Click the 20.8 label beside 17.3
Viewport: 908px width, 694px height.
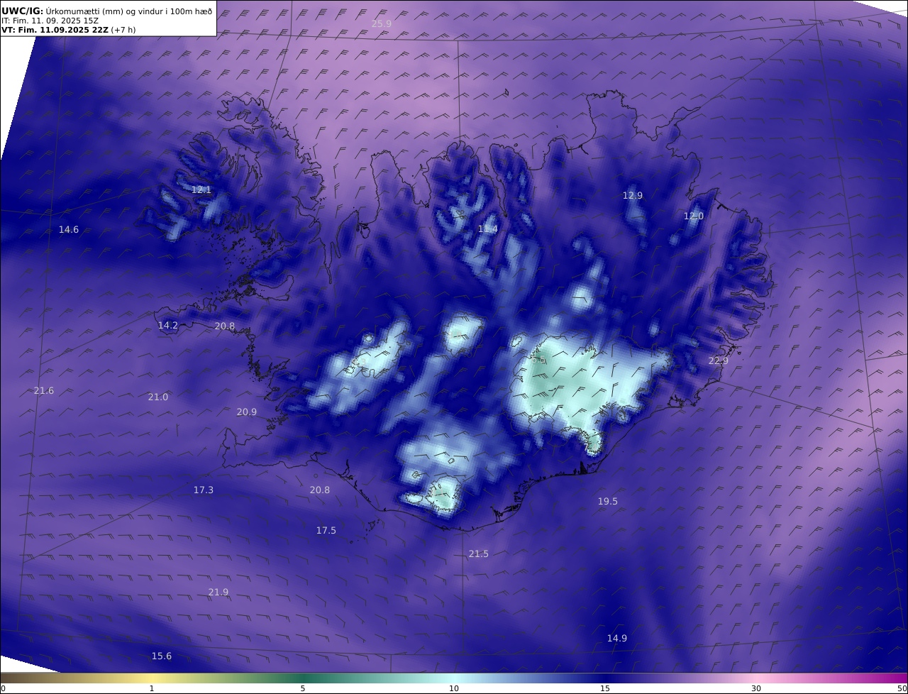coord(320,490)
